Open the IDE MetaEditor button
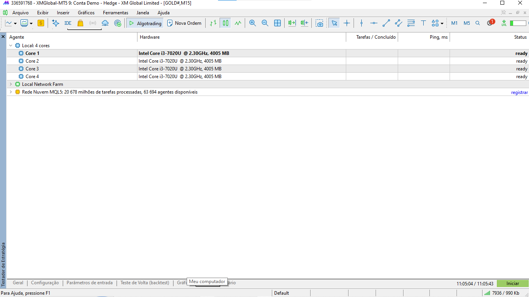529x297 pixels. click(68, 23)
